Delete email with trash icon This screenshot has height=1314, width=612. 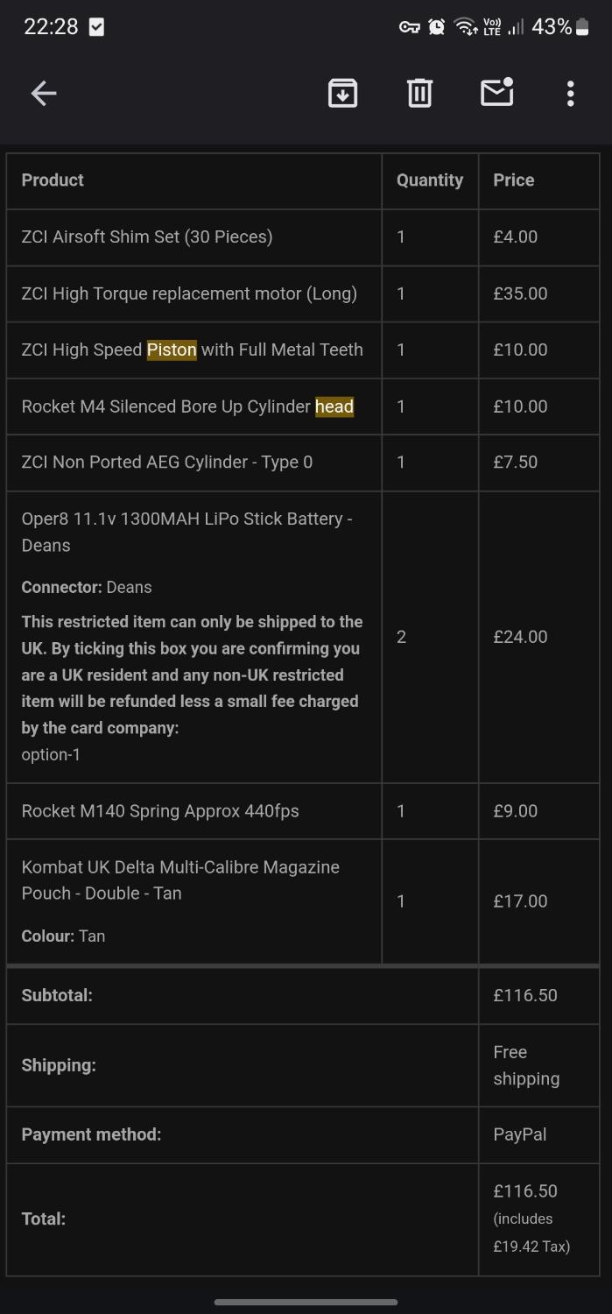pos(419,93)
